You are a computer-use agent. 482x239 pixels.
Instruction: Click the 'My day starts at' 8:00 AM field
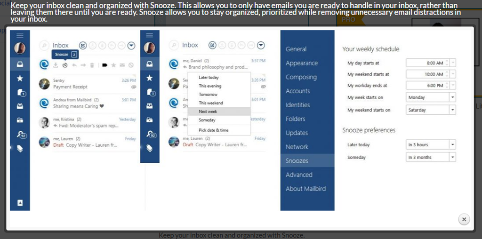426,63
